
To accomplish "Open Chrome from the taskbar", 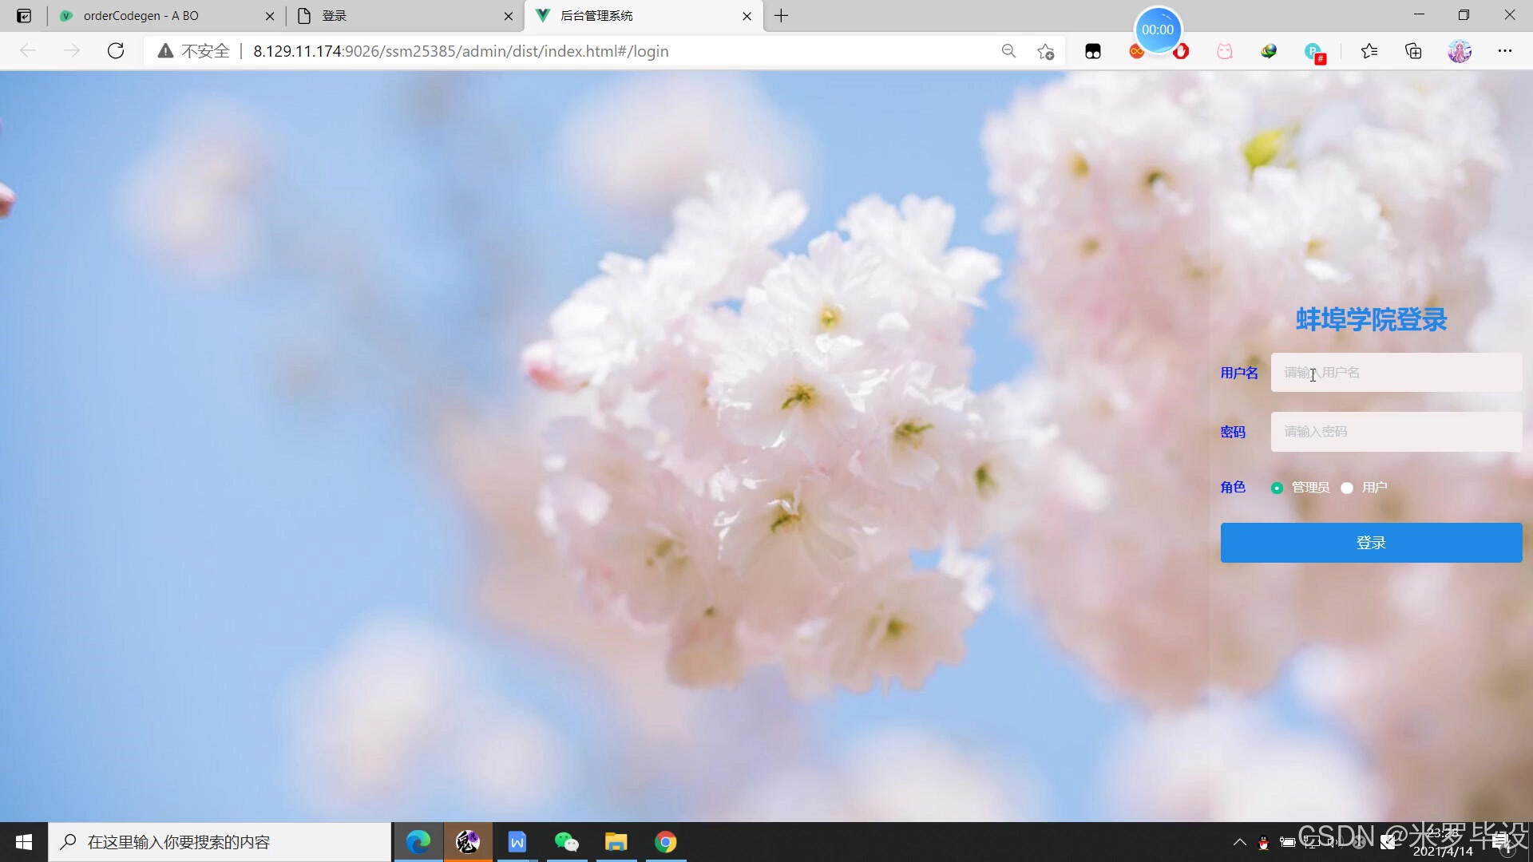I will (x=665, y=842).
